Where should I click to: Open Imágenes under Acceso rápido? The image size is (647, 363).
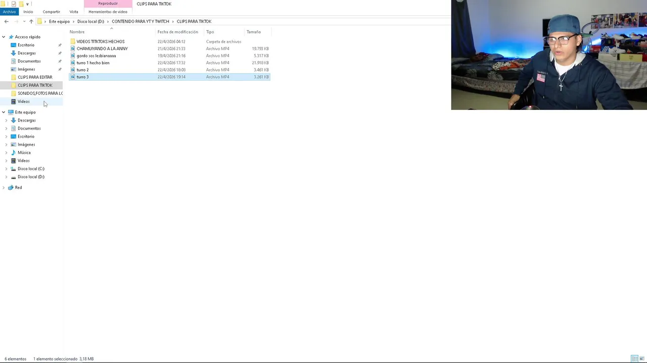[x=26, y=69]
